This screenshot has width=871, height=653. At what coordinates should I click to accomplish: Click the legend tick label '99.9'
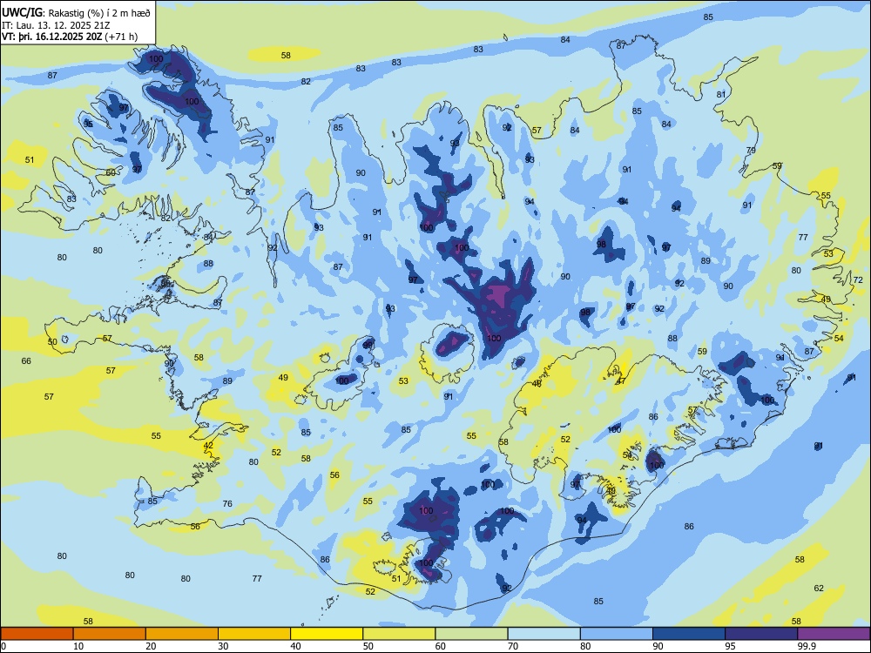click(806, 646)
